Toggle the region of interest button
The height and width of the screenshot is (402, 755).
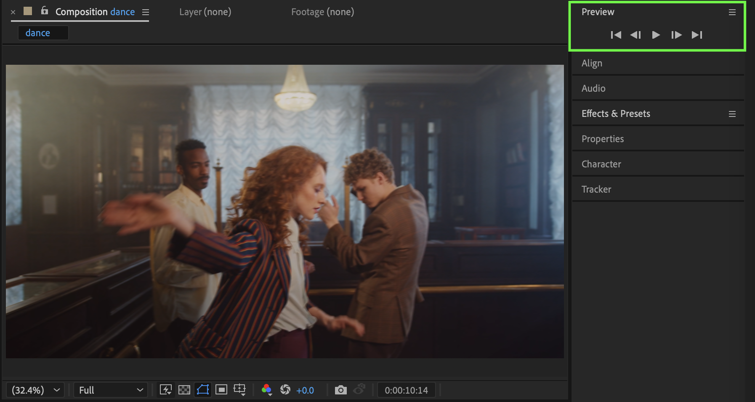pyautogui.click(x=221, y=390)
